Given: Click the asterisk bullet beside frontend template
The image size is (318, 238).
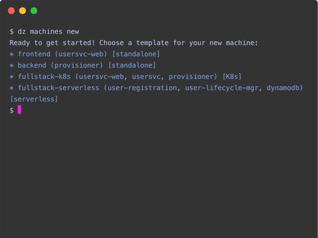Looking at the screenshot, I should point(12,54).
